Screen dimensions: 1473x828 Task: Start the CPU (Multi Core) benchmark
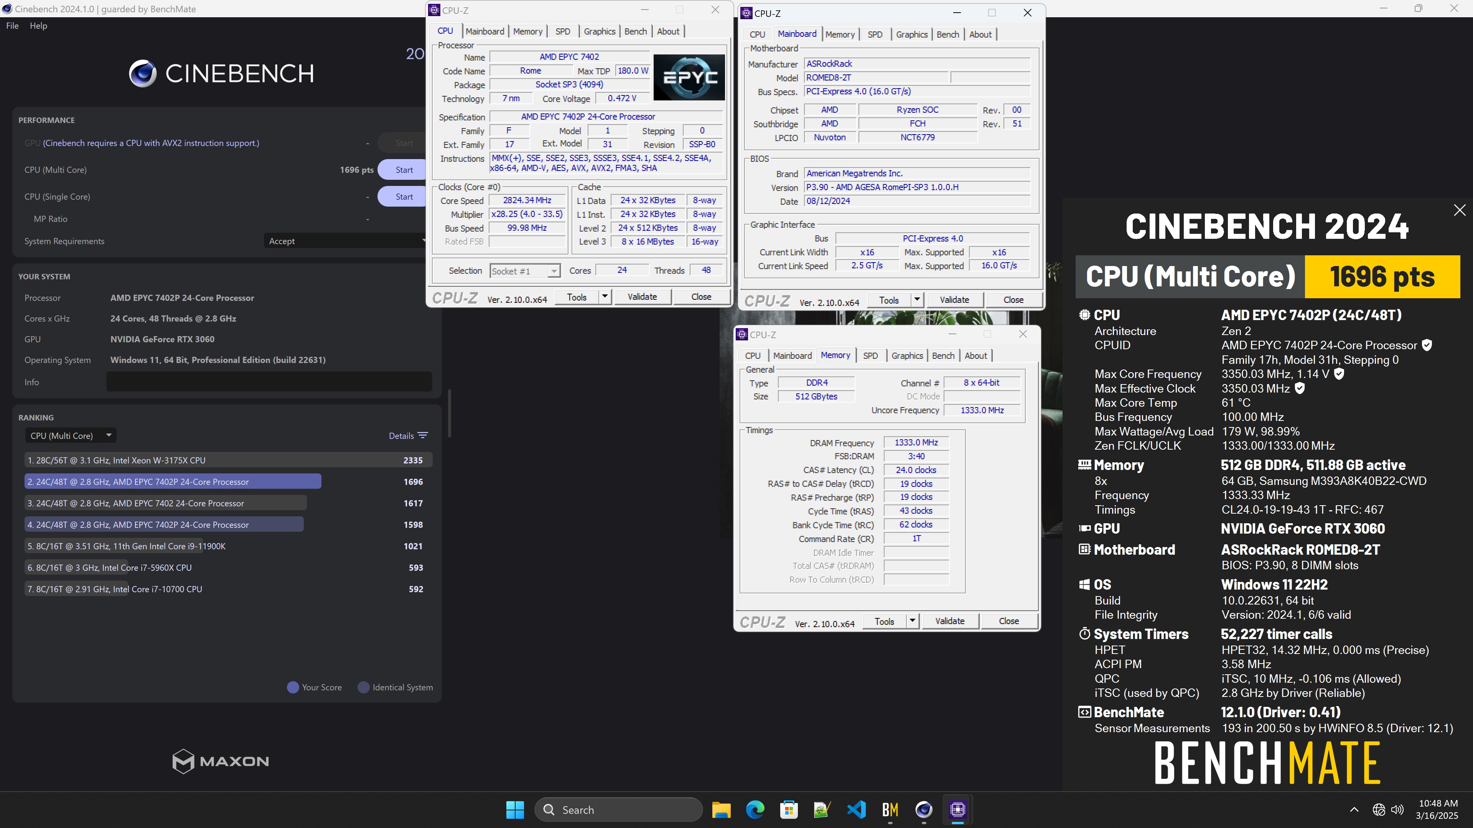(402, 170)
